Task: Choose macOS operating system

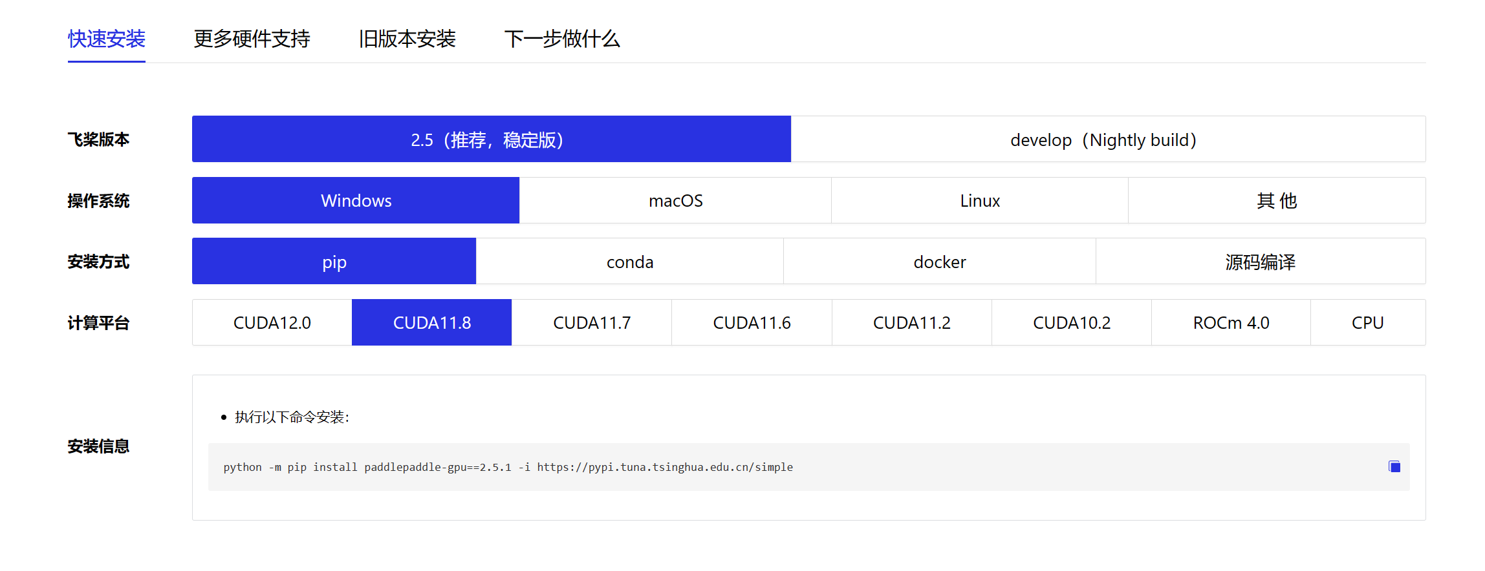Action: [675, 200]
